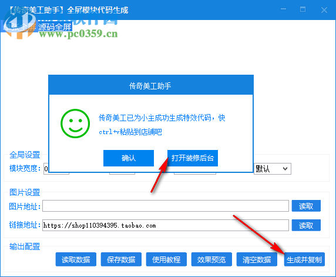
Task: Maximize the 全屏模块代码生成 window
Action: point(303,9)
